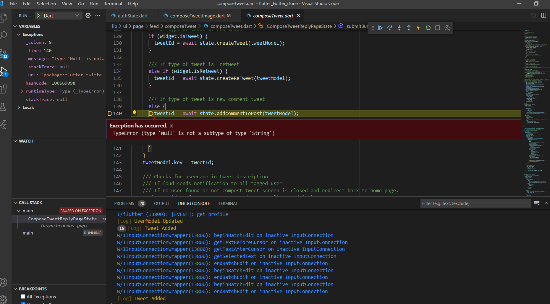This screenshot has width=550, height=304.
Task: Open the Run and Debug view icon
Action: click(x=4, y=71)
